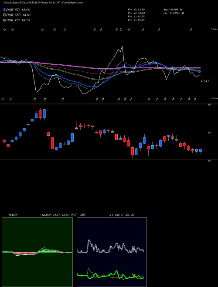Click the highest peak of the white EMA line
Viewport: 218px width, 287px height.
point(122,46)
